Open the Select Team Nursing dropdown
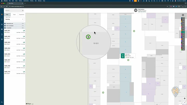Screen dimensions: 187x105 point(14,19)
